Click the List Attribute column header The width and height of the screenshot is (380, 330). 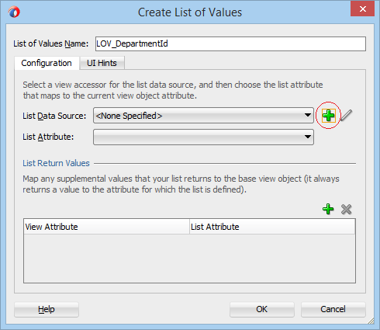tap(272, 227)
